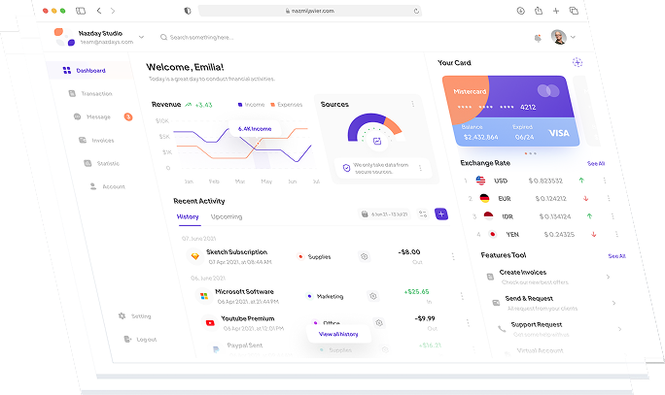Open the notification bell icon
This screenshot has height=395, width=665.
[538, 38]
